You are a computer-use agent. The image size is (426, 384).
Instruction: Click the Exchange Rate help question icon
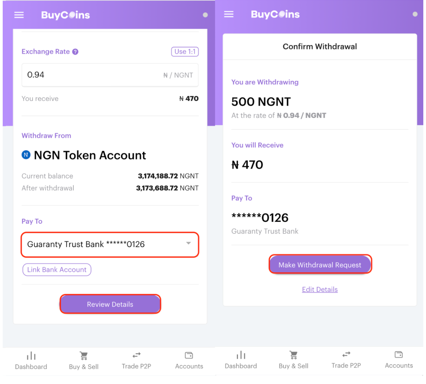point(75,52)
